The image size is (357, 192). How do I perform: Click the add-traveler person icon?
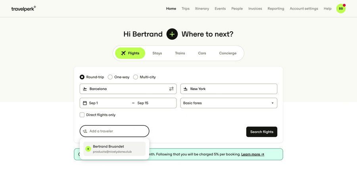pyautogui.click(x=85, y=131)
